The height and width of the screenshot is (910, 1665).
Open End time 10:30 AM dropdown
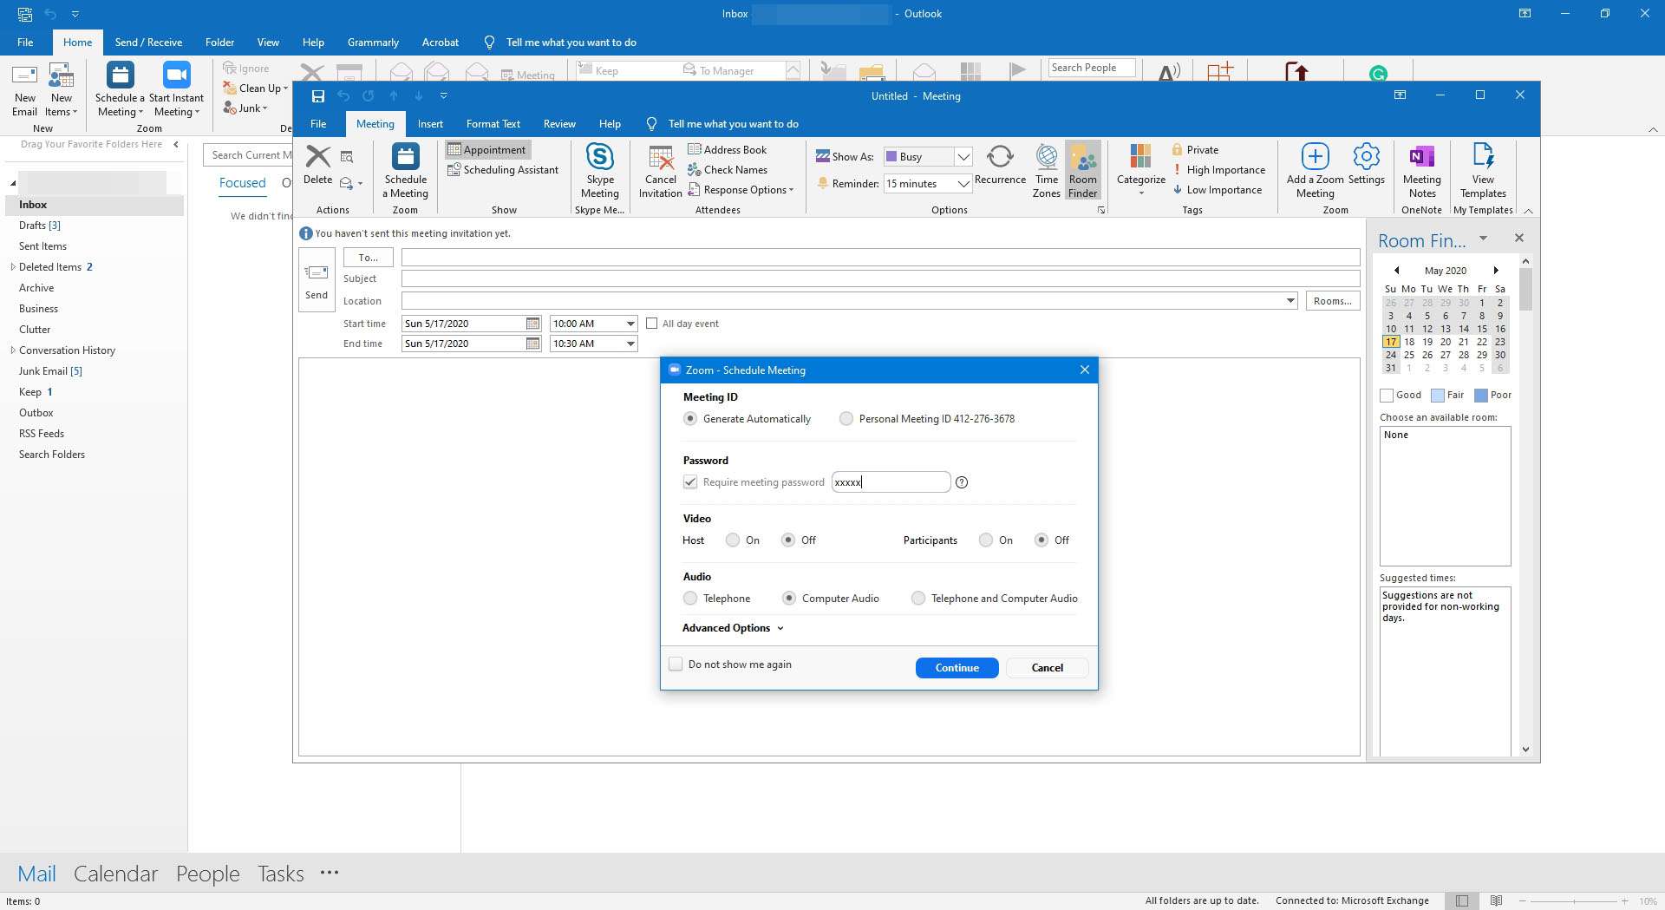[x=630, y=344]
